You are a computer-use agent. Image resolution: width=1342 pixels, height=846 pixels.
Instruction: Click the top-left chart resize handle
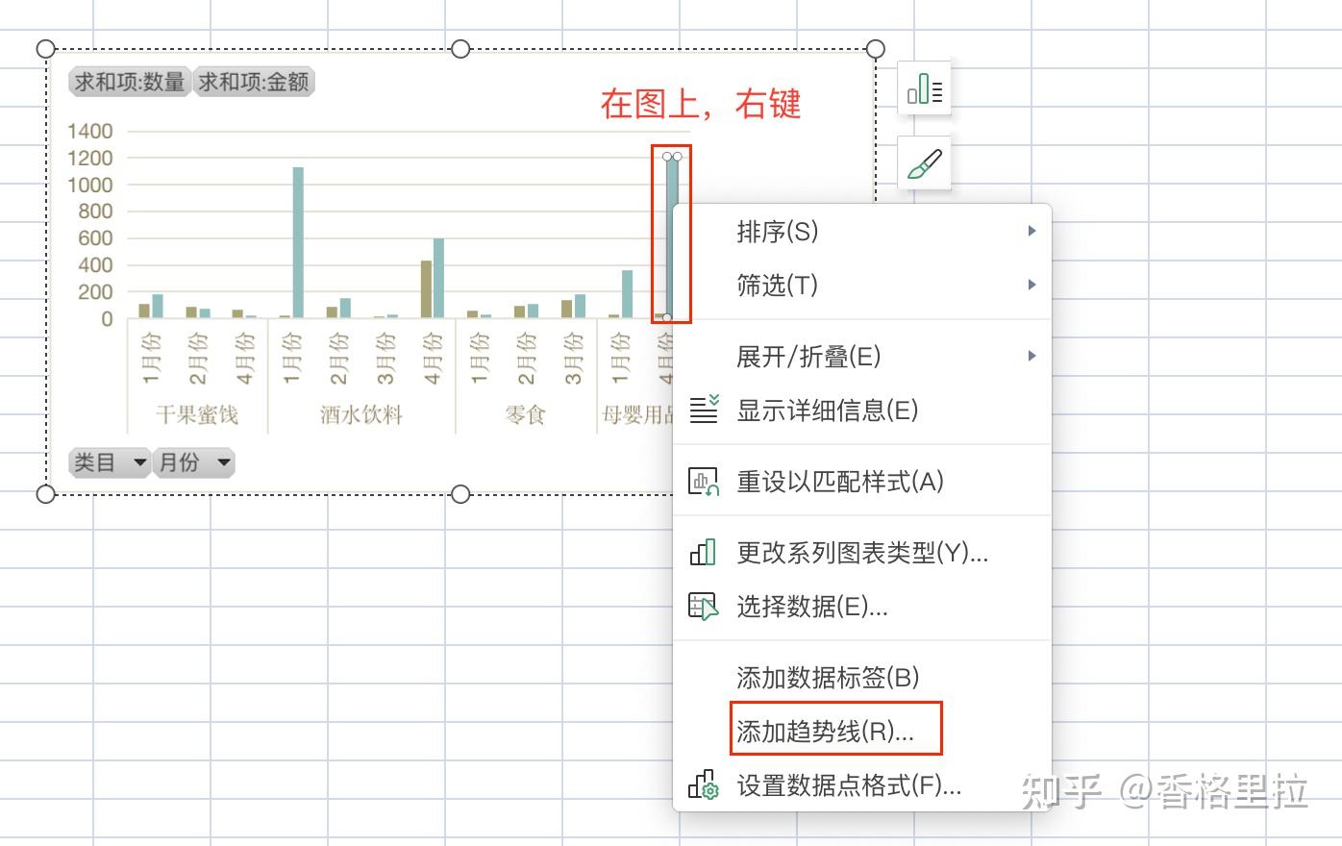tap(45, 49)
